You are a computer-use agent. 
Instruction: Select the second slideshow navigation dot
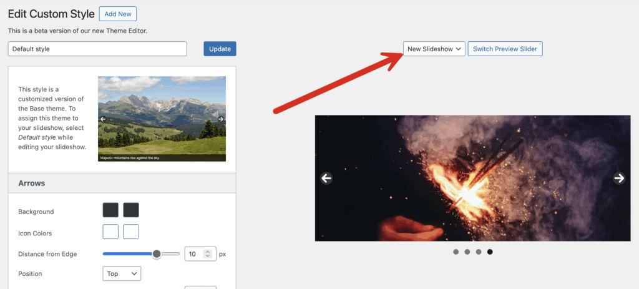(x=467, y=252)
